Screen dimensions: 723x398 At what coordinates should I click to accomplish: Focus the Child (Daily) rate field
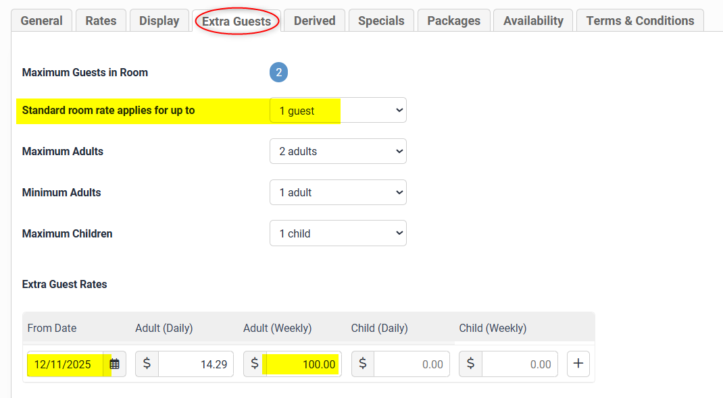411,364
